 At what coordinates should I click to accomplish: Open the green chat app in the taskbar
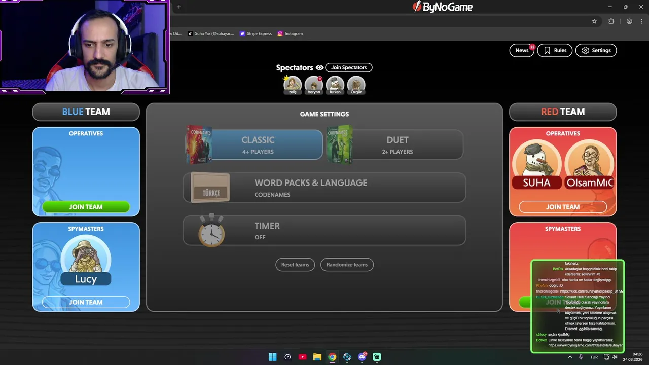point(377,357)
